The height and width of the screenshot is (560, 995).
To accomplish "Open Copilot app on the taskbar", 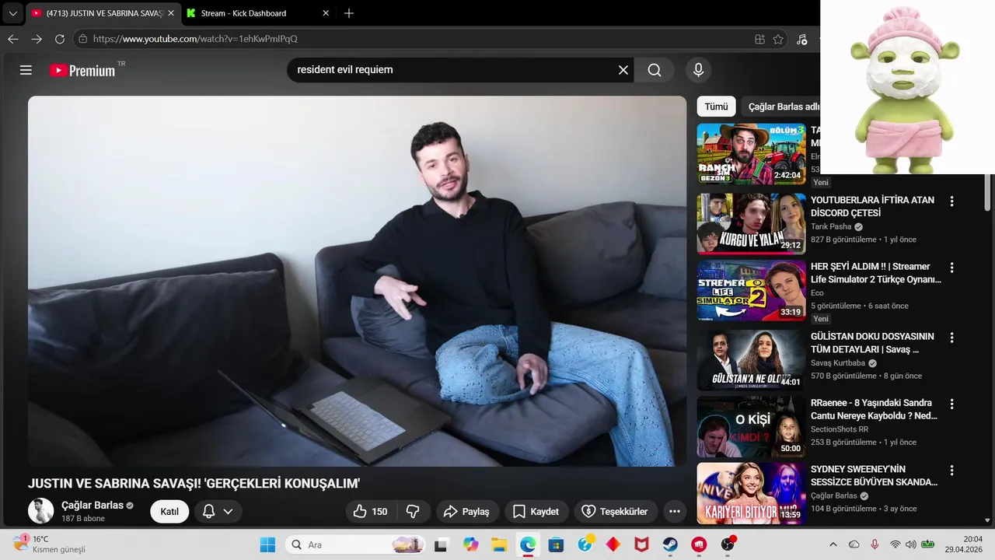I will tap(470, 544).
